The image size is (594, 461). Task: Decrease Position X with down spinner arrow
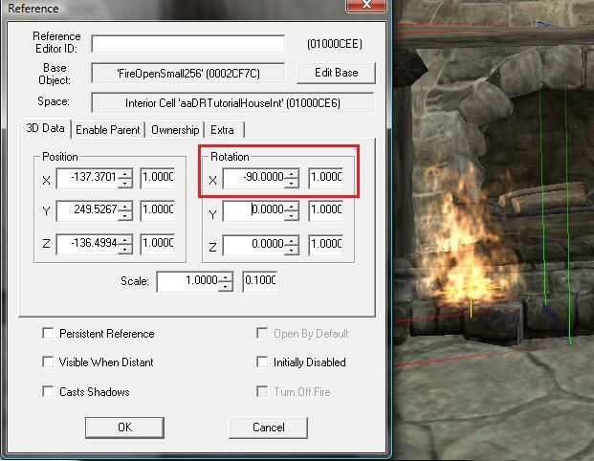coord(124,184)
